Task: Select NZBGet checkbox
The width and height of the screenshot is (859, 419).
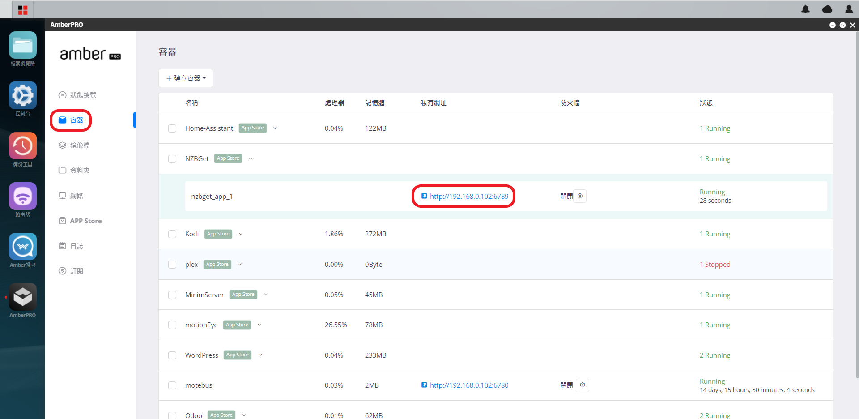Action: 172,159
